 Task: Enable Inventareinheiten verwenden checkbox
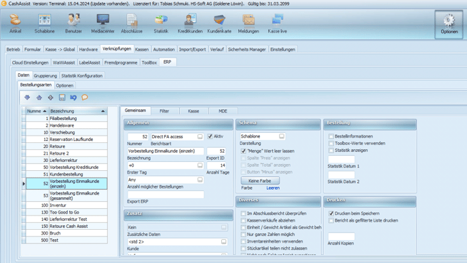[x=243, y=241]
